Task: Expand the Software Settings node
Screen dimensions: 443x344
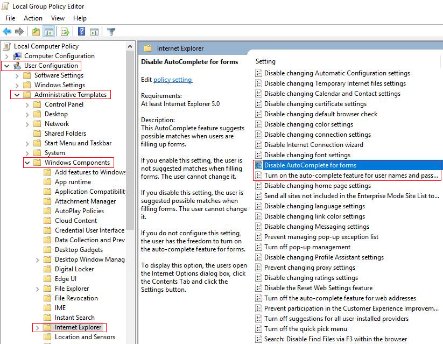Action: point(17,76)
